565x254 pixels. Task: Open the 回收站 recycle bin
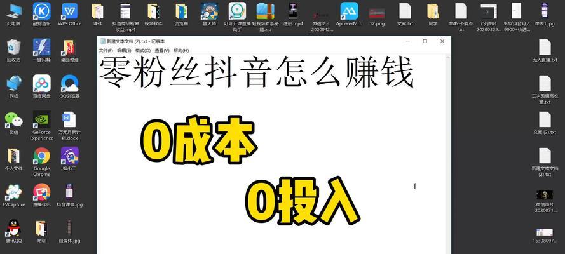[x=14, y=50]
